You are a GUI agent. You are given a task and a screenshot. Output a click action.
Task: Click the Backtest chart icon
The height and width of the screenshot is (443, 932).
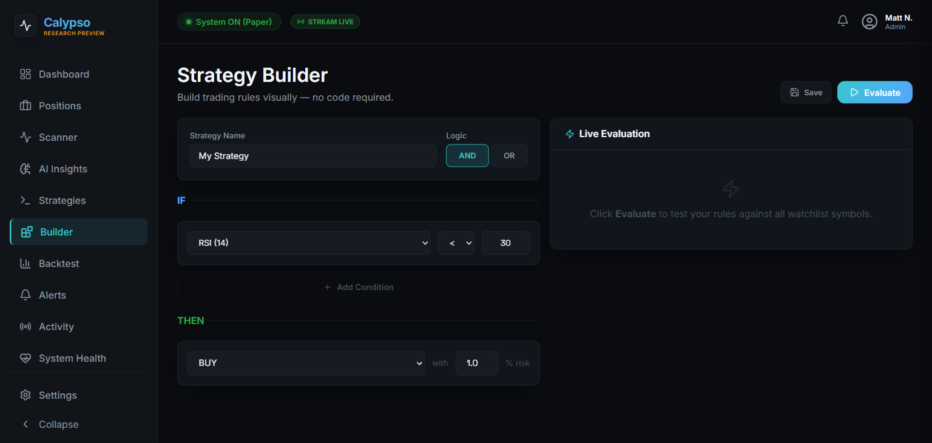pyautogui.click(x=25, y=263)
